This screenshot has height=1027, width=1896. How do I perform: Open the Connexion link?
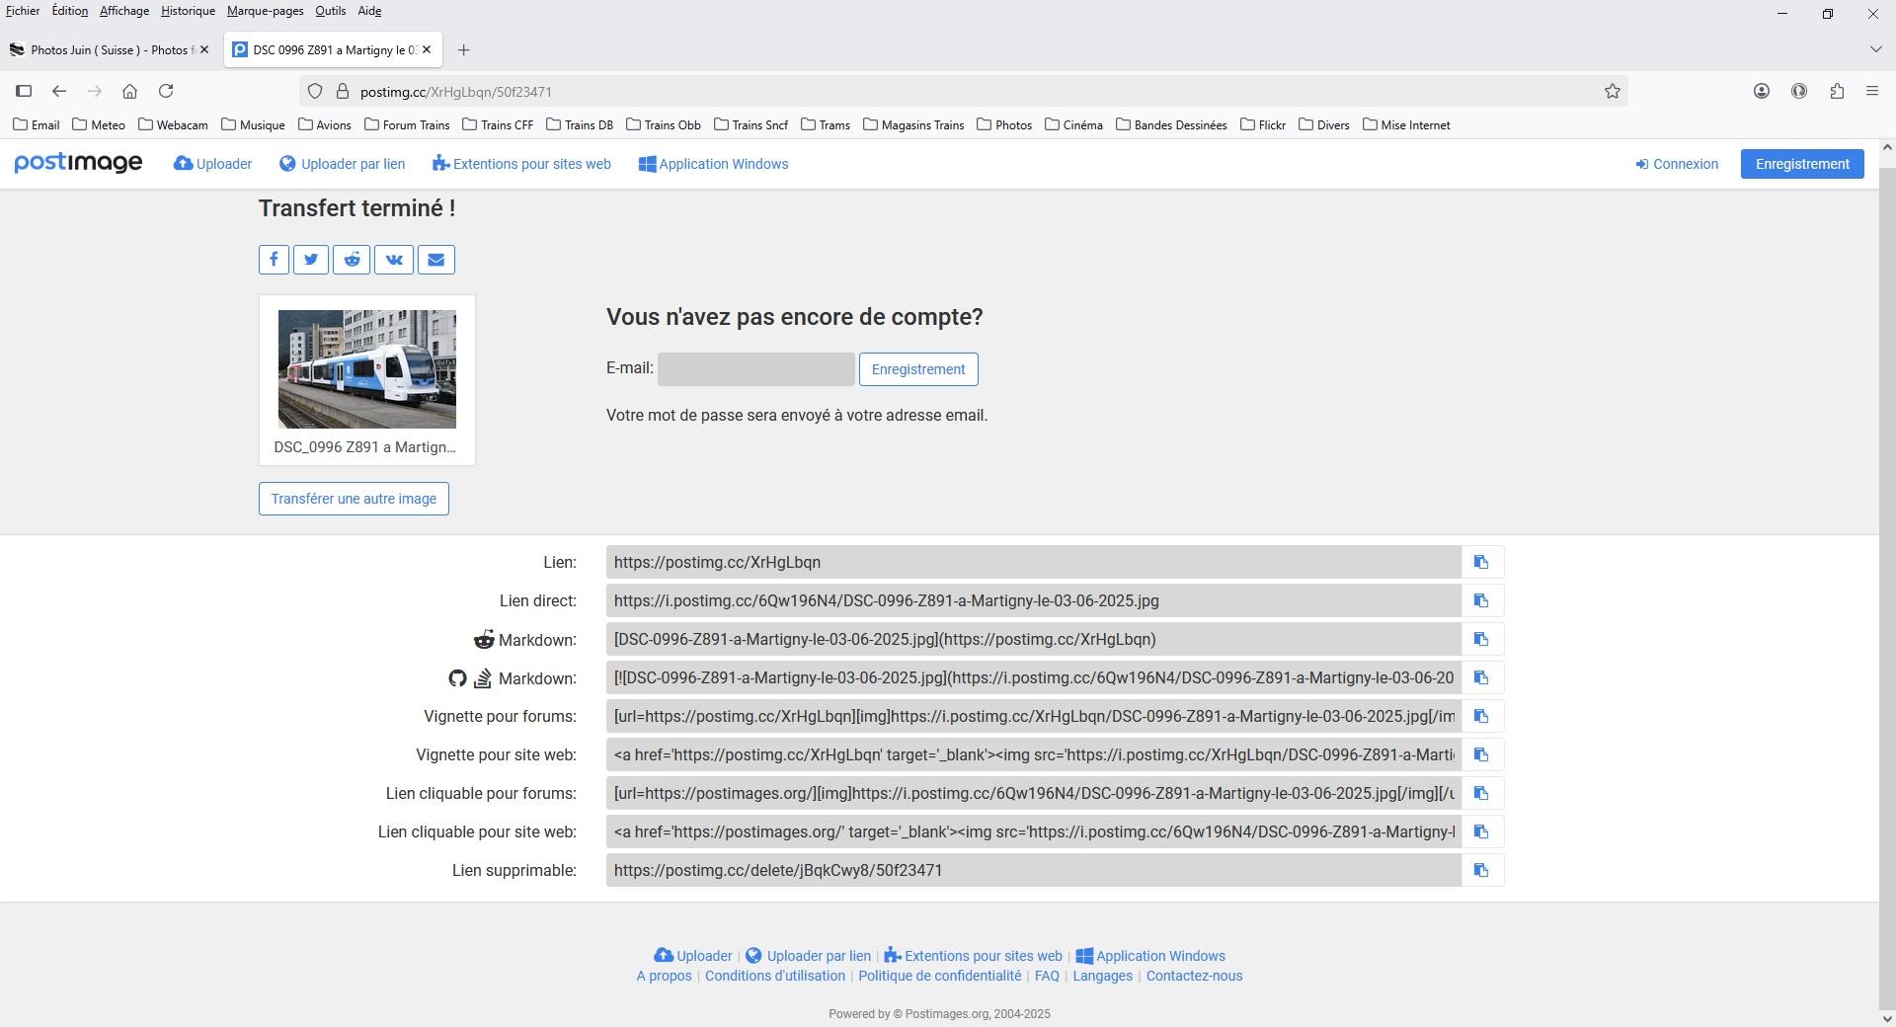(1677, 164)
